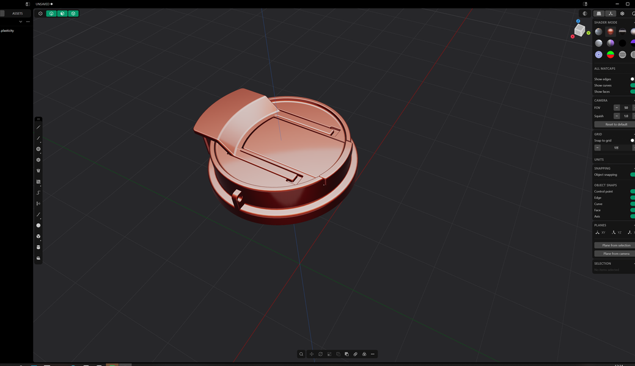Click the blue Z axis on orientation gizmo
The width and height of the screenshot is (635, 366).
[x=578, y=21]
